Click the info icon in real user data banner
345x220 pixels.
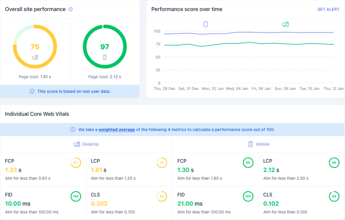pyautogui.click(x=32, y=91)
